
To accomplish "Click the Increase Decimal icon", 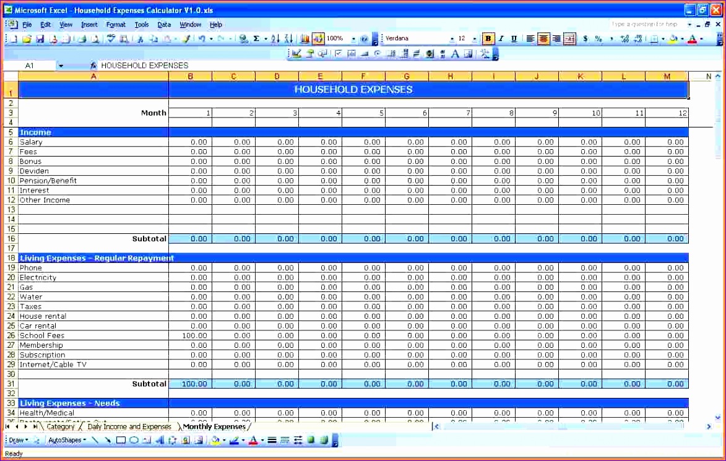I will pos(624,38).
